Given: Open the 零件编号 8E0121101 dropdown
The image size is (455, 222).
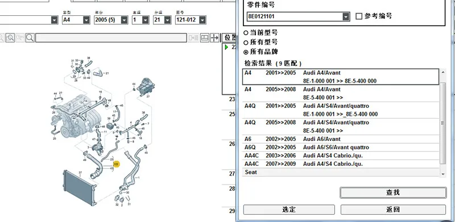Looking at the screenshot, I should coord(346,16).
